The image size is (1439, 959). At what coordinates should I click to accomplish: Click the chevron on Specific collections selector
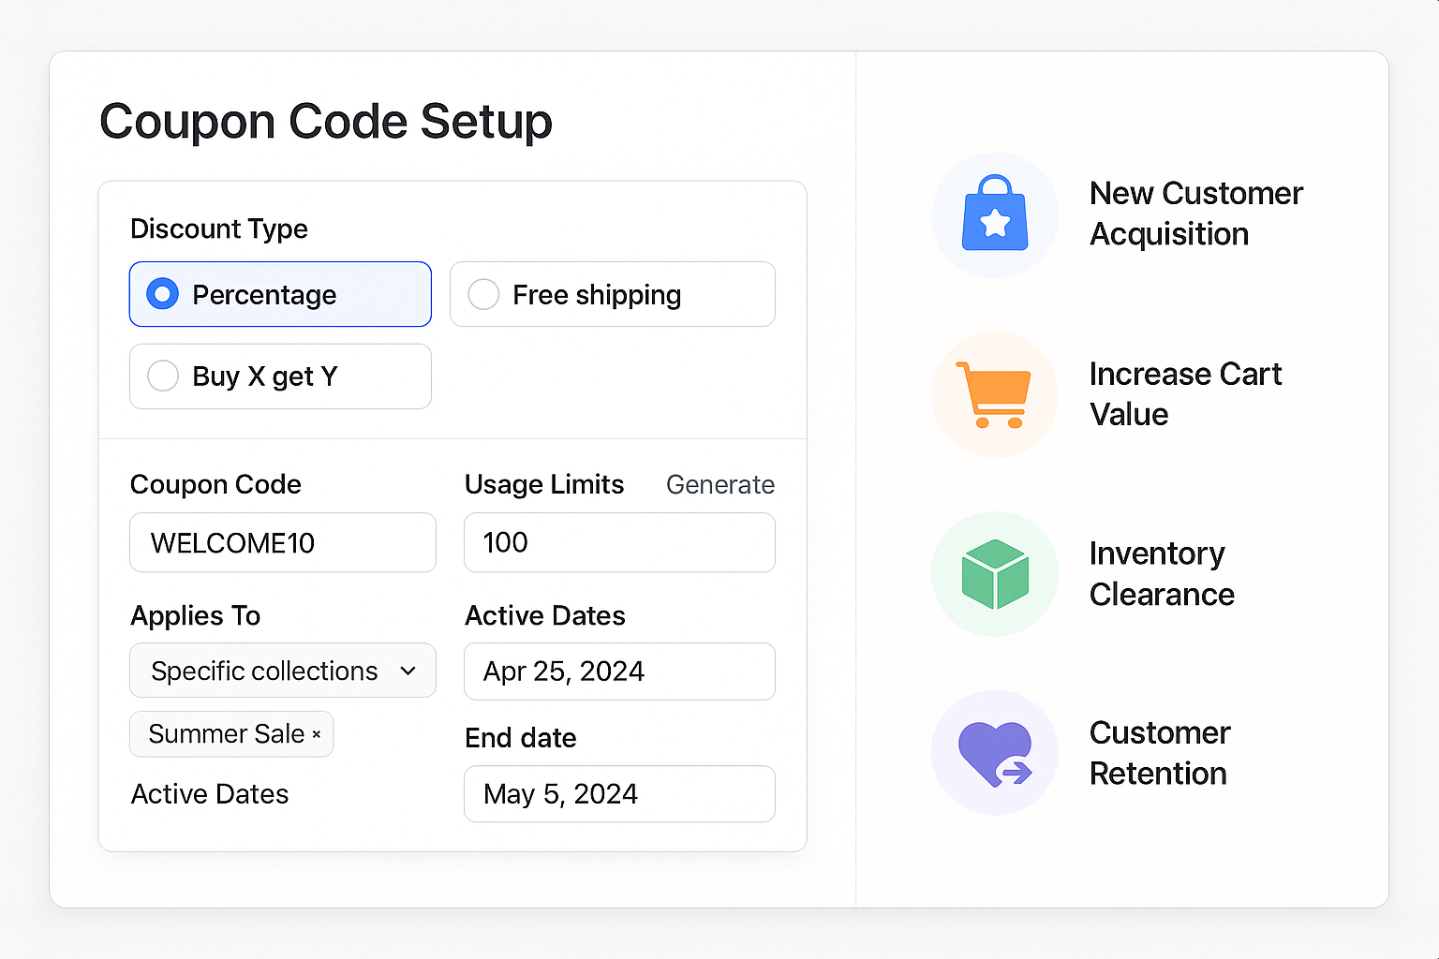click(408, 671)
